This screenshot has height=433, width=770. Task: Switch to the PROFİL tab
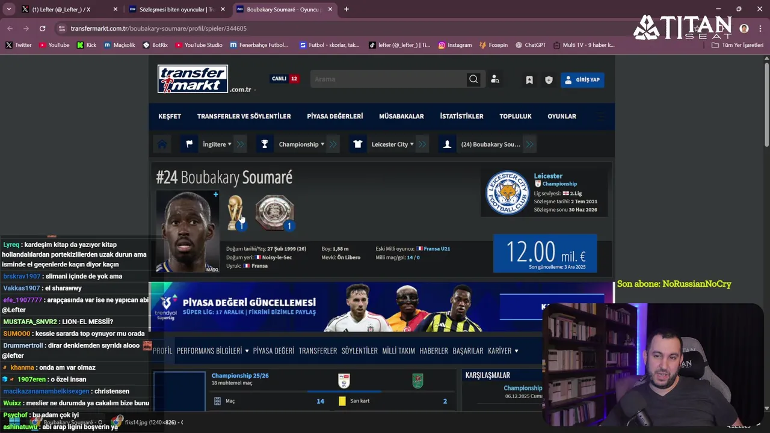162,351
